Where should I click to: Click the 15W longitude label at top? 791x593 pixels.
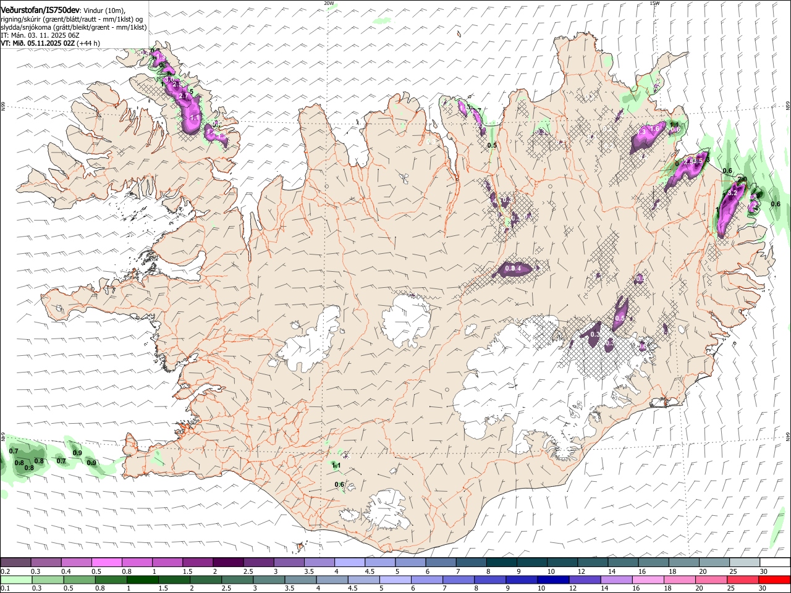pos(654,3)
